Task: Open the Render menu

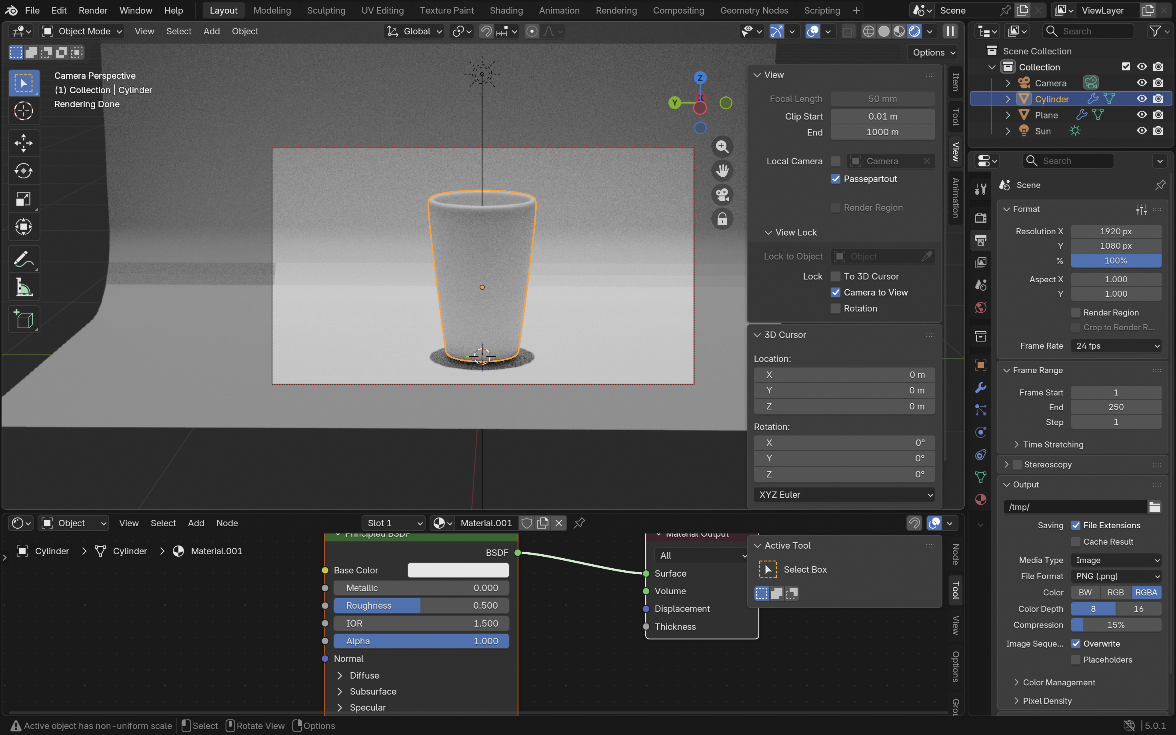Action: pos(92,10)
